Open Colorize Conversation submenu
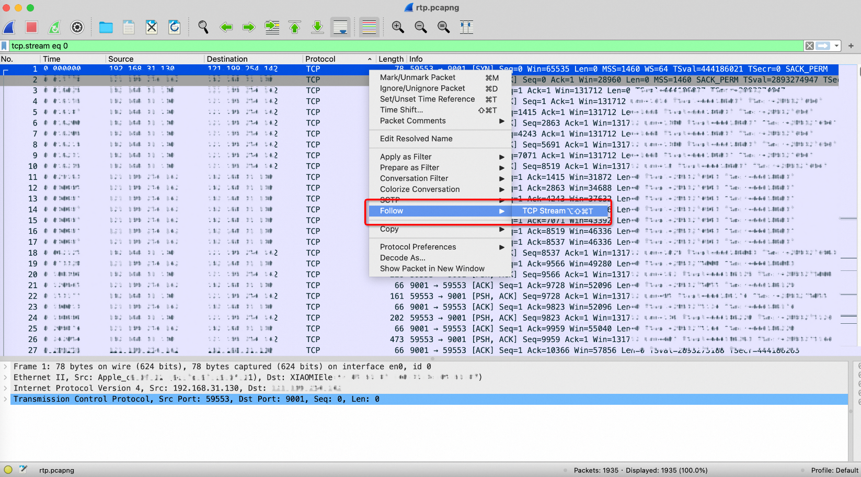This screenshot has width=861, height=477. pyautogui.click(x=440, y=189)
